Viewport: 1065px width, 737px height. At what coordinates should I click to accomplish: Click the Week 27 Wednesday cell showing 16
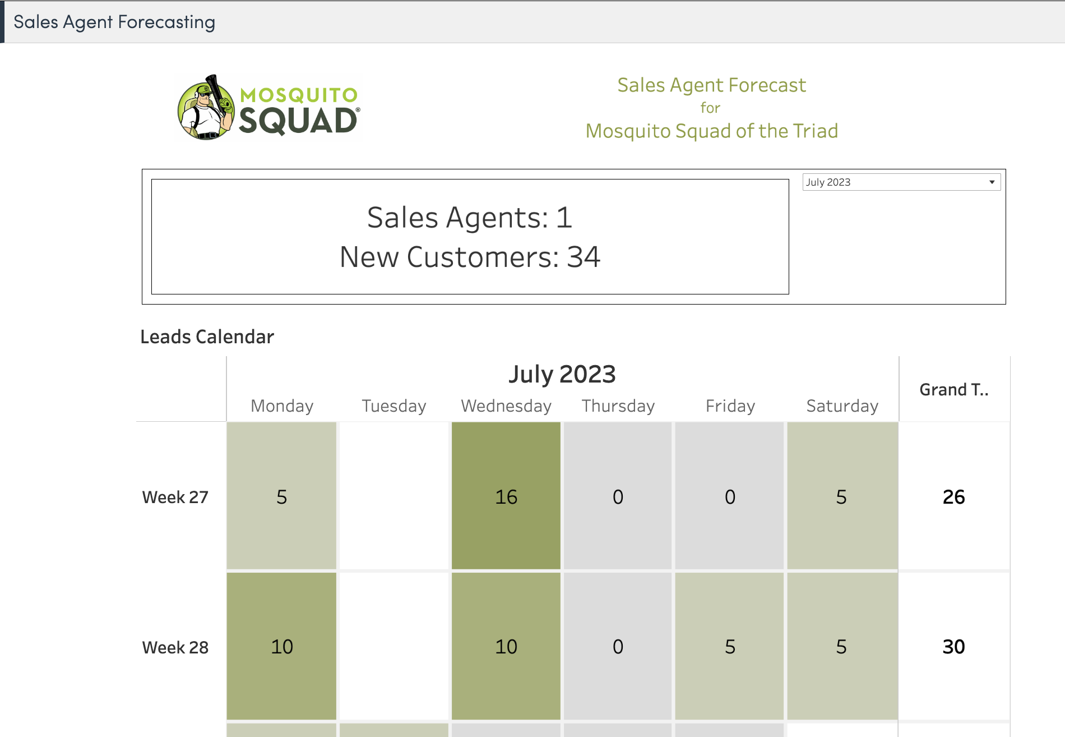[506, 496]
